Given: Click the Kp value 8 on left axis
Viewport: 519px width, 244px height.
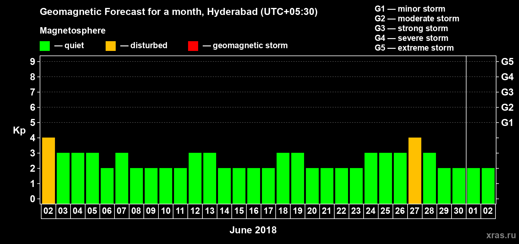Looking at the screenshot, I should [33, 77].
